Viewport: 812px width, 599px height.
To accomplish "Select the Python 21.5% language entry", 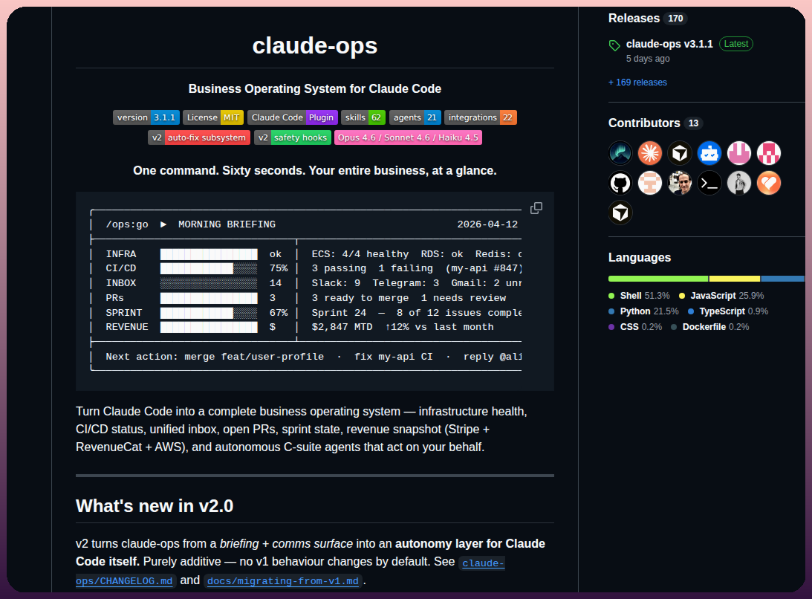I will (643, 311).
